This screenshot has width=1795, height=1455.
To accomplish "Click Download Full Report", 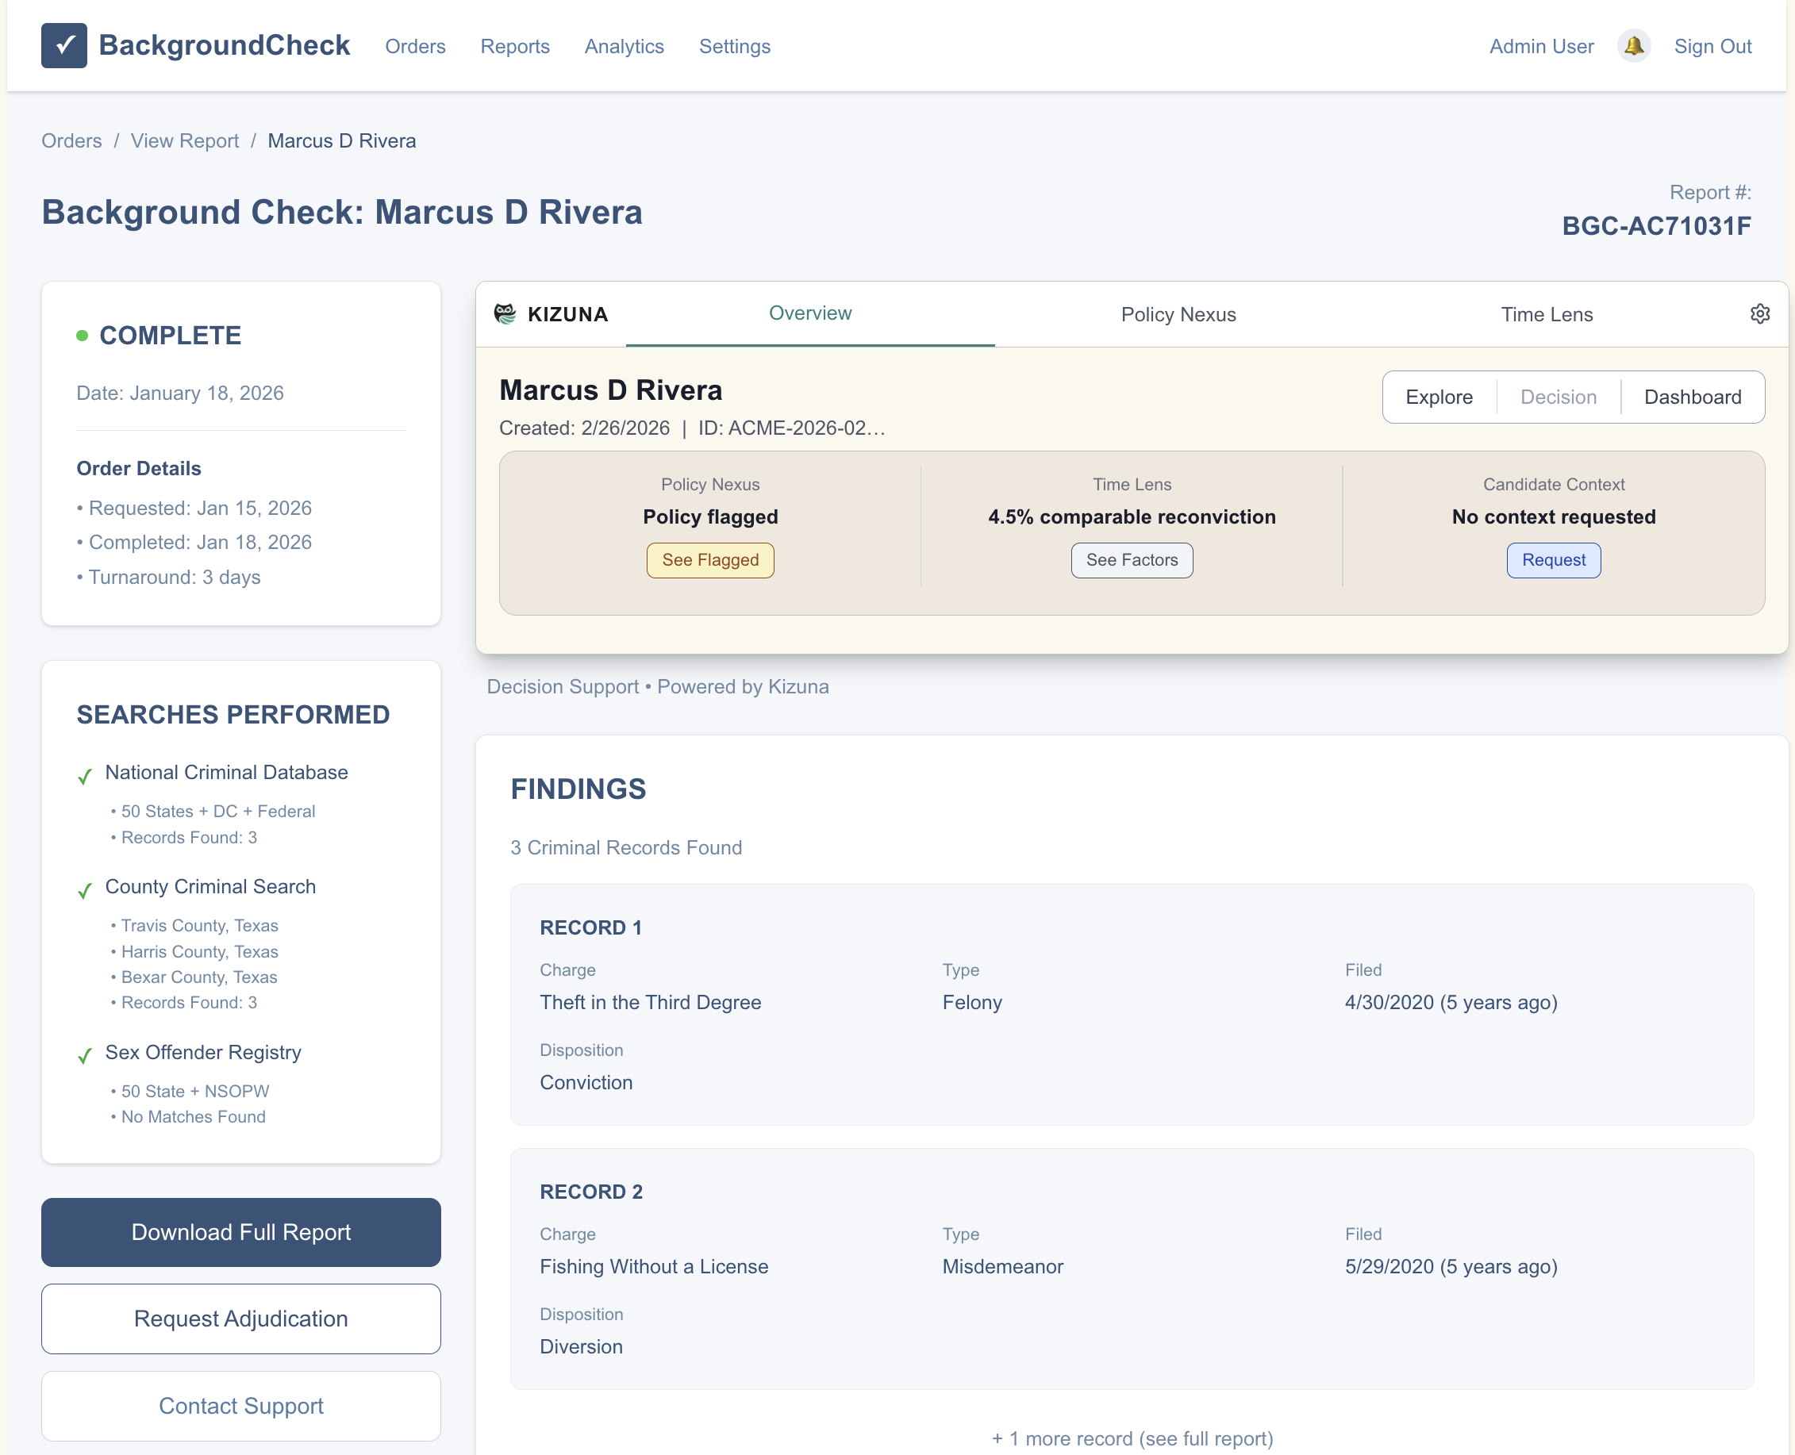I will (240, 1232).
